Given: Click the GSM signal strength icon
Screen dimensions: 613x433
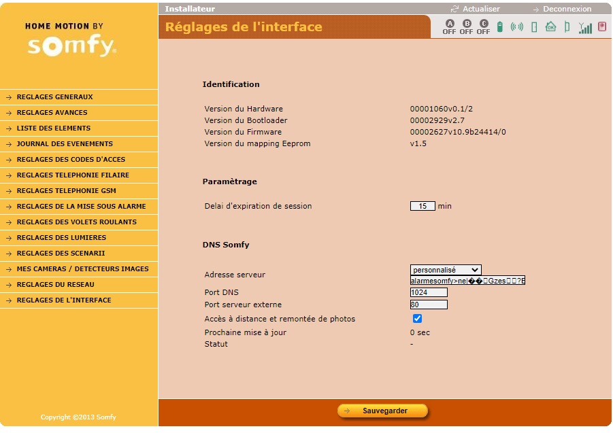Looking at the screenshot, I should click(x=585, y=27).
